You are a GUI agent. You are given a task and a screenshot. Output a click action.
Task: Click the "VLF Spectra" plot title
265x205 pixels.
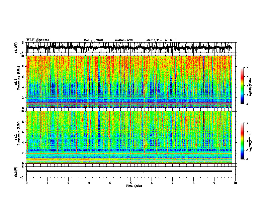pyautogui.click(x=38, y=40)
